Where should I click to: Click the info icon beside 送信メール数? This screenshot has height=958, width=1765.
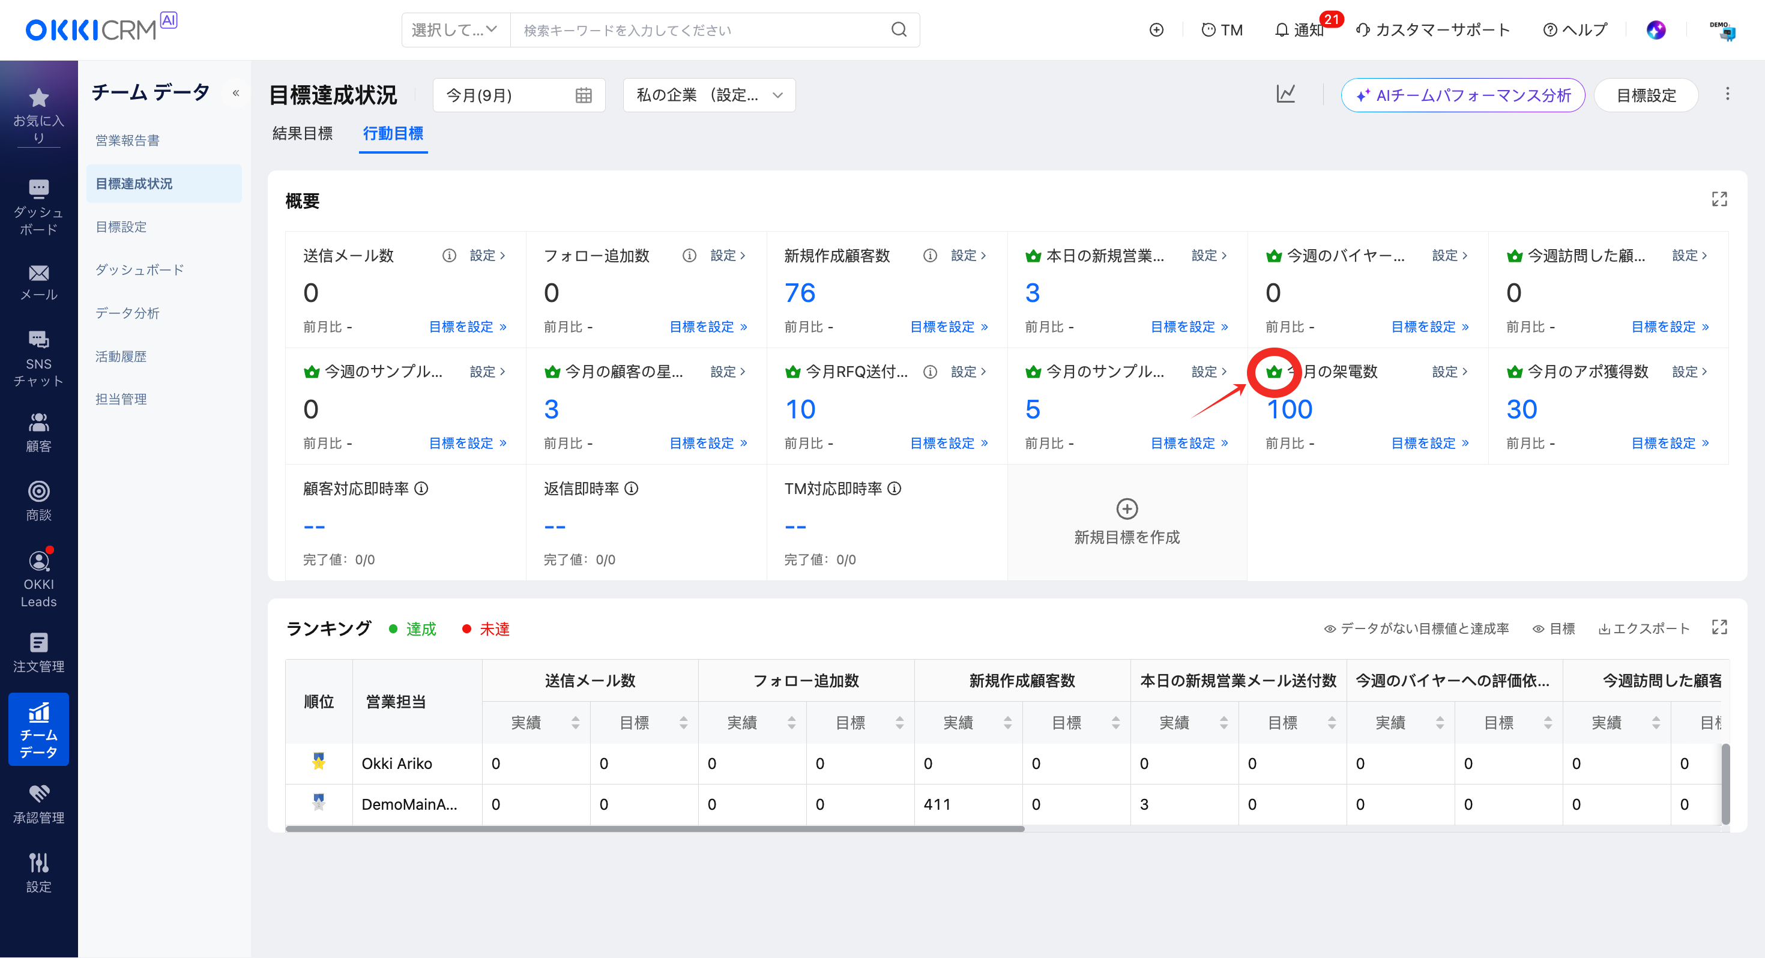tap(449, 256)
